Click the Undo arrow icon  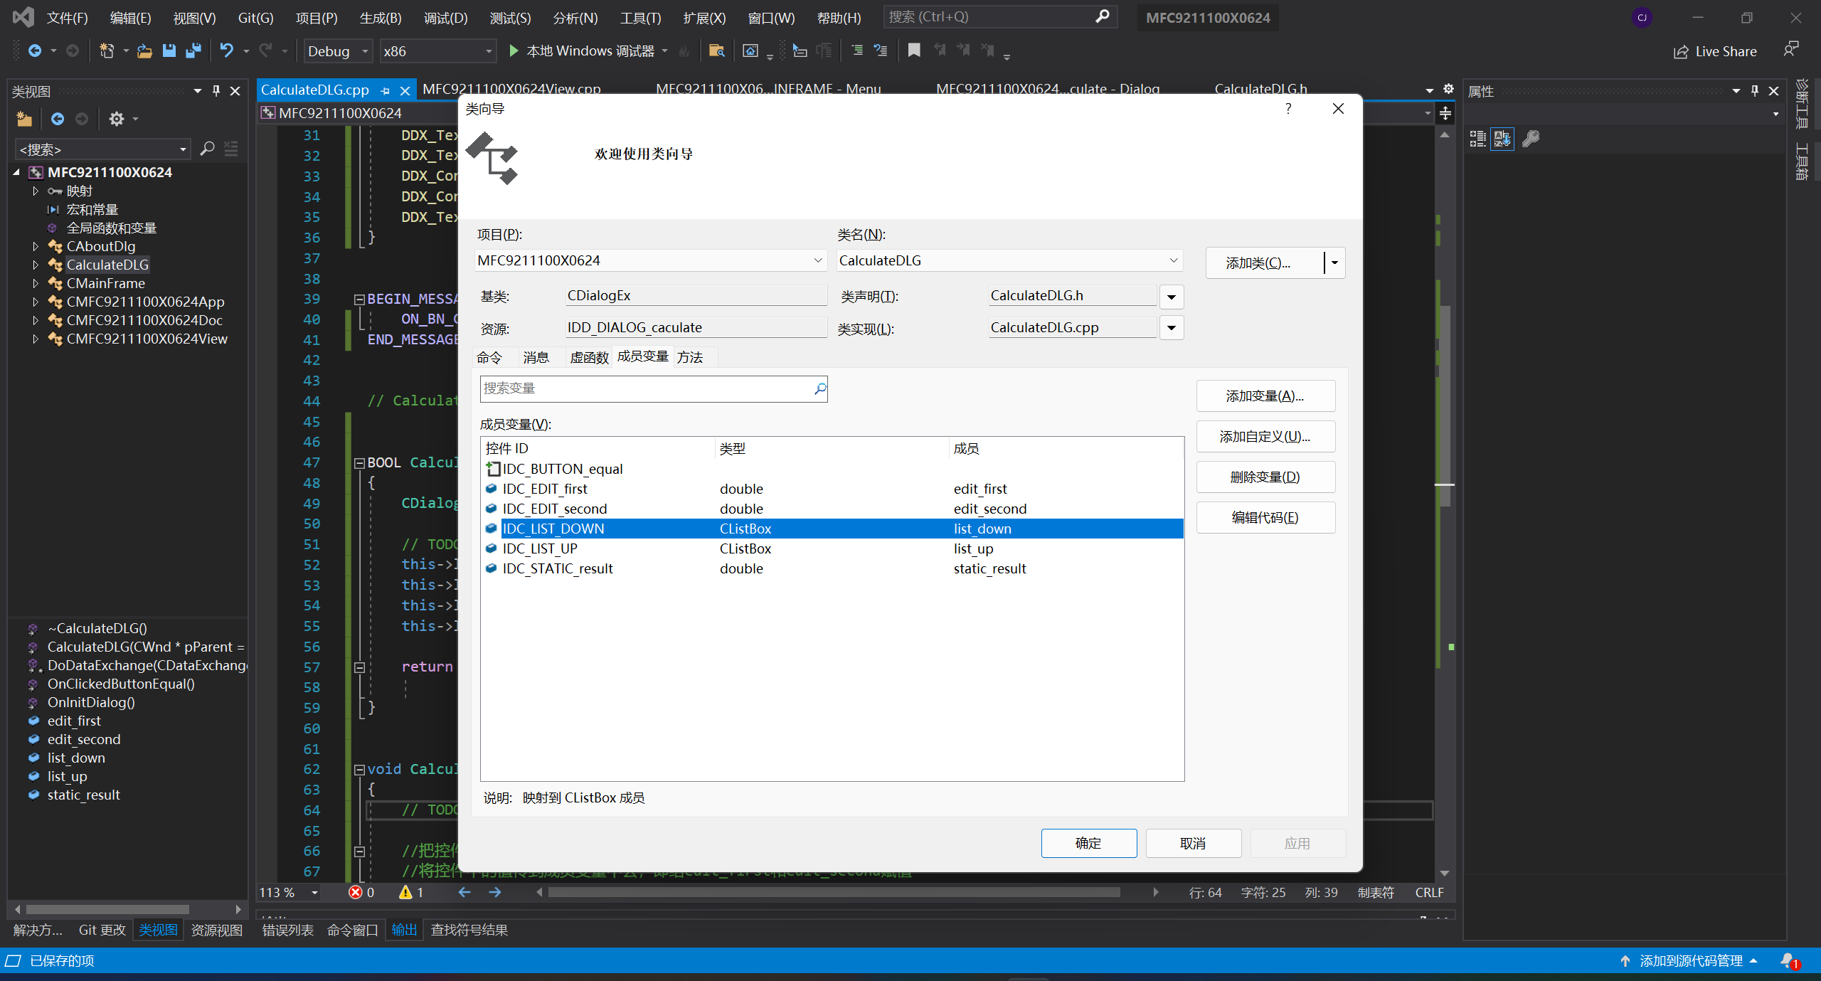[226, 51]
